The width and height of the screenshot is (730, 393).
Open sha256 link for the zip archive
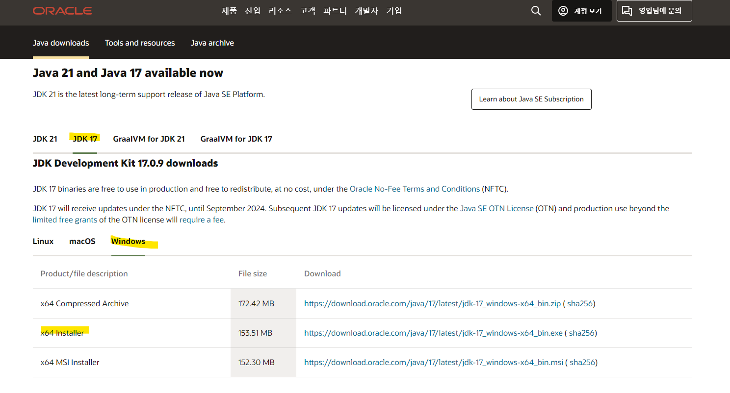(580, 303)
